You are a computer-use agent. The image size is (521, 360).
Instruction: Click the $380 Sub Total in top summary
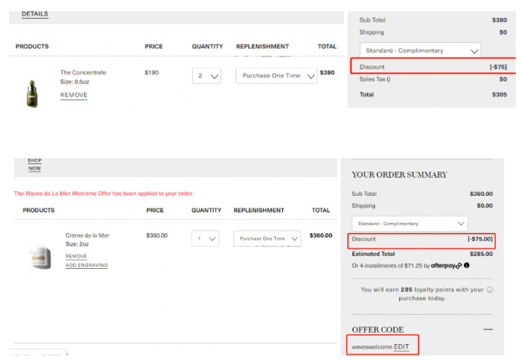499,20
